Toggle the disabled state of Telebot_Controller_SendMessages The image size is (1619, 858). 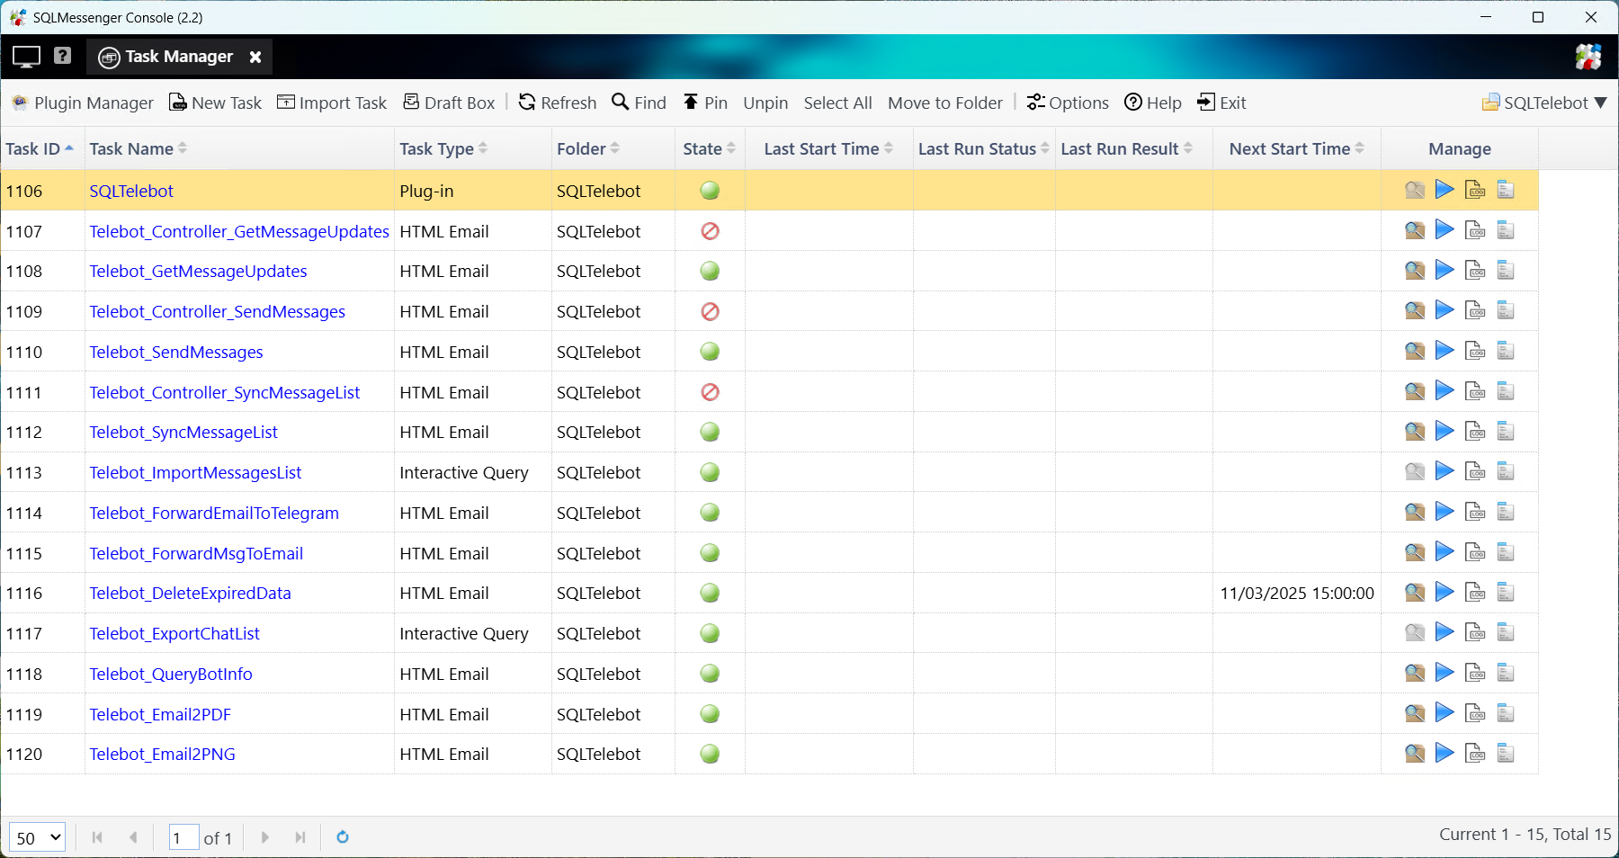click(710, 311)
